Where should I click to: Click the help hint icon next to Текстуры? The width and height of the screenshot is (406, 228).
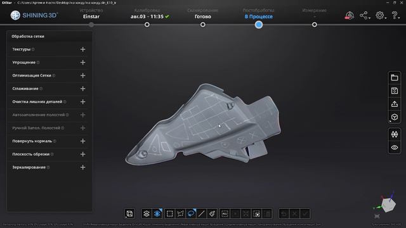click(x=33, y=49)
